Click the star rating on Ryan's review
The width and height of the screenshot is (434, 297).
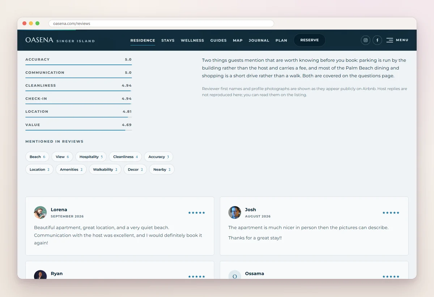click(x=196, y=277)
